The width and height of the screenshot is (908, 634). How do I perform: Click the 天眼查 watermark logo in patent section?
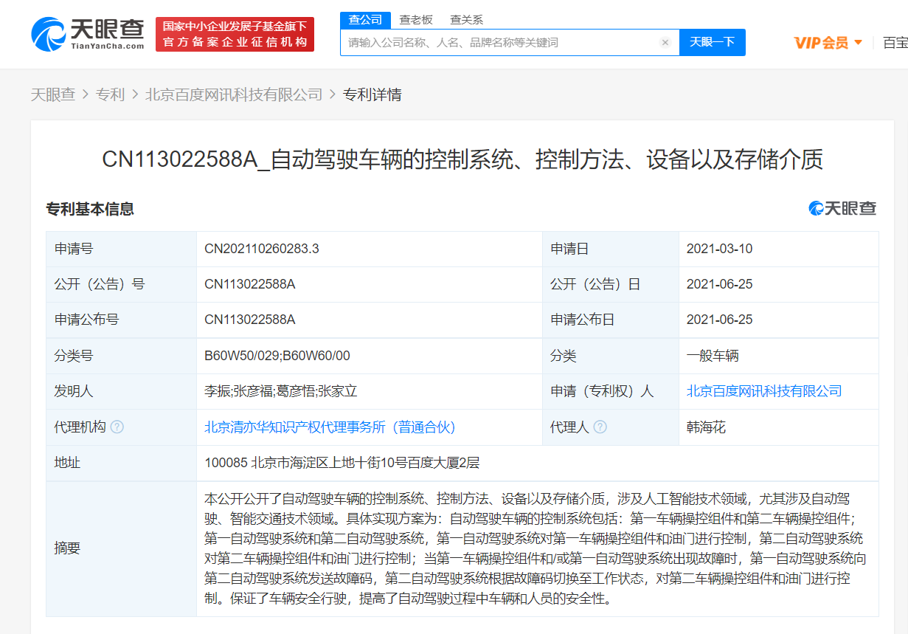(x=842, y=209)
